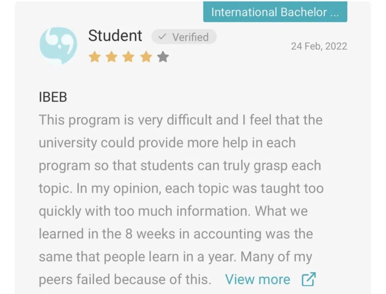Click the Student reviewer name
This screenshot has width=386, height=294.
pos(115,35)
